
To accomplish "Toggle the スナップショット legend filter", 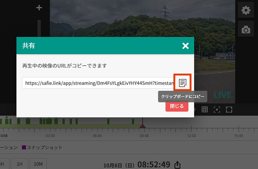I will point(42,148).
